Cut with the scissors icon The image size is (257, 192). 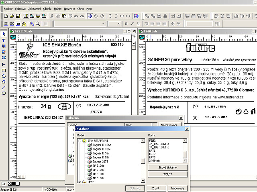(52, 16)
